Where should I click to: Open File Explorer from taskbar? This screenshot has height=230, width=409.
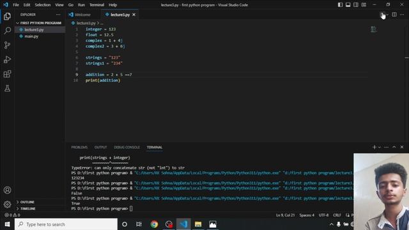point(198,224)
